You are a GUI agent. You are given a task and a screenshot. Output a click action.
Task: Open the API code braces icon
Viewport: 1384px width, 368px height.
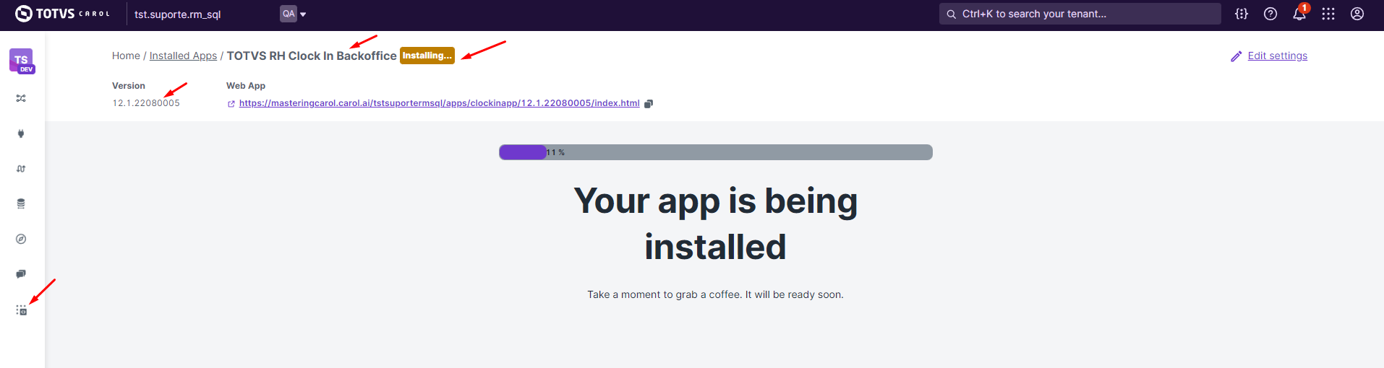pyautogui.click(x=1242, y=14)
